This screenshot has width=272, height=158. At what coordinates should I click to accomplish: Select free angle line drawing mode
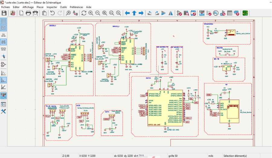(x=3, y=73)
